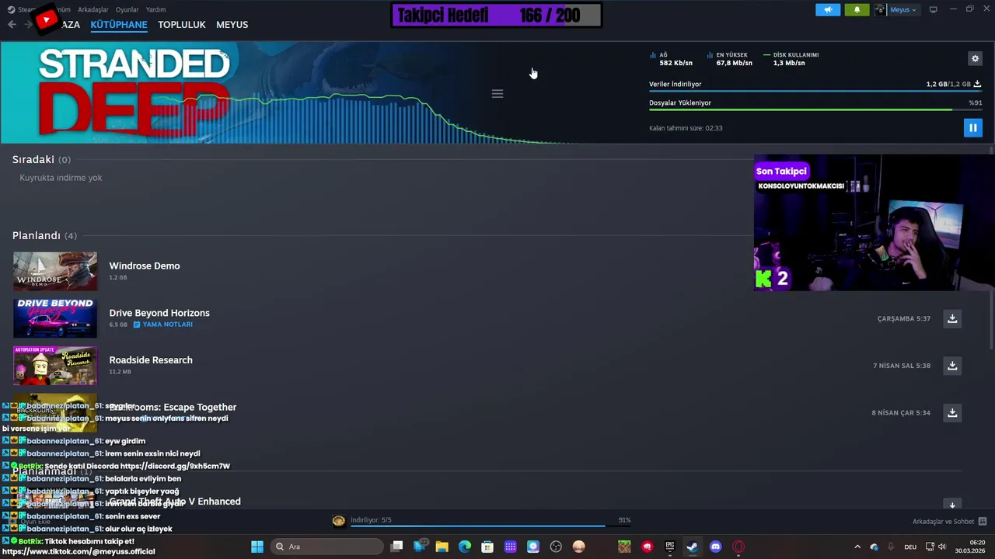The image size is (995, 559).
Task: Click Kalan tahmini süre remaining time
Action: point(686,128)
